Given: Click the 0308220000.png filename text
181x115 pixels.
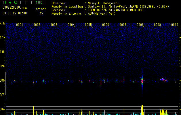Looking at the screenshot, I should click(x=15, y=7).
